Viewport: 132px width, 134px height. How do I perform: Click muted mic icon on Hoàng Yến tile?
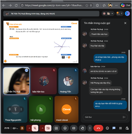76,70
